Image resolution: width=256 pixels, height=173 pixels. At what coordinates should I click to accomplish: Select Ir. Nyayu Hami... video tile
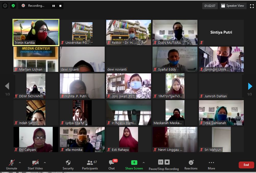click(x=129, y=113)
